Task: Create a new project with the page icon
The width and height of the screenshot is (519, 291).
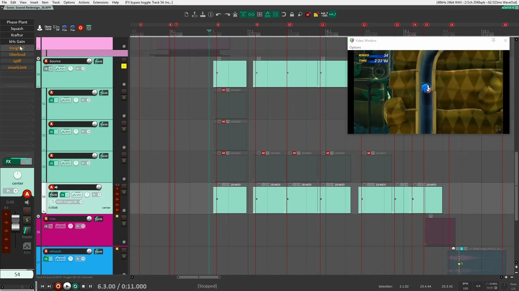Action: coord(186,15)
